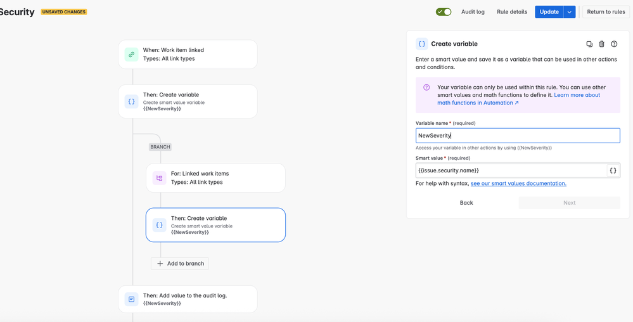Click the smart value braces picker button

613,171
